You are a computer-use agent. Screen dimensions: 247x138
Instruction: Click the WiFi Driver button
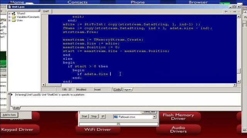98,130
